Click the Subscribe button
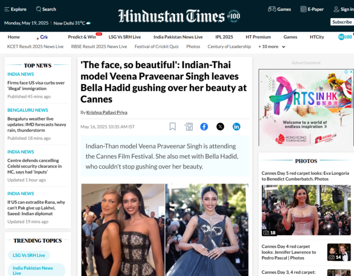The image size is (354, 276). click(x=342, y=22)
